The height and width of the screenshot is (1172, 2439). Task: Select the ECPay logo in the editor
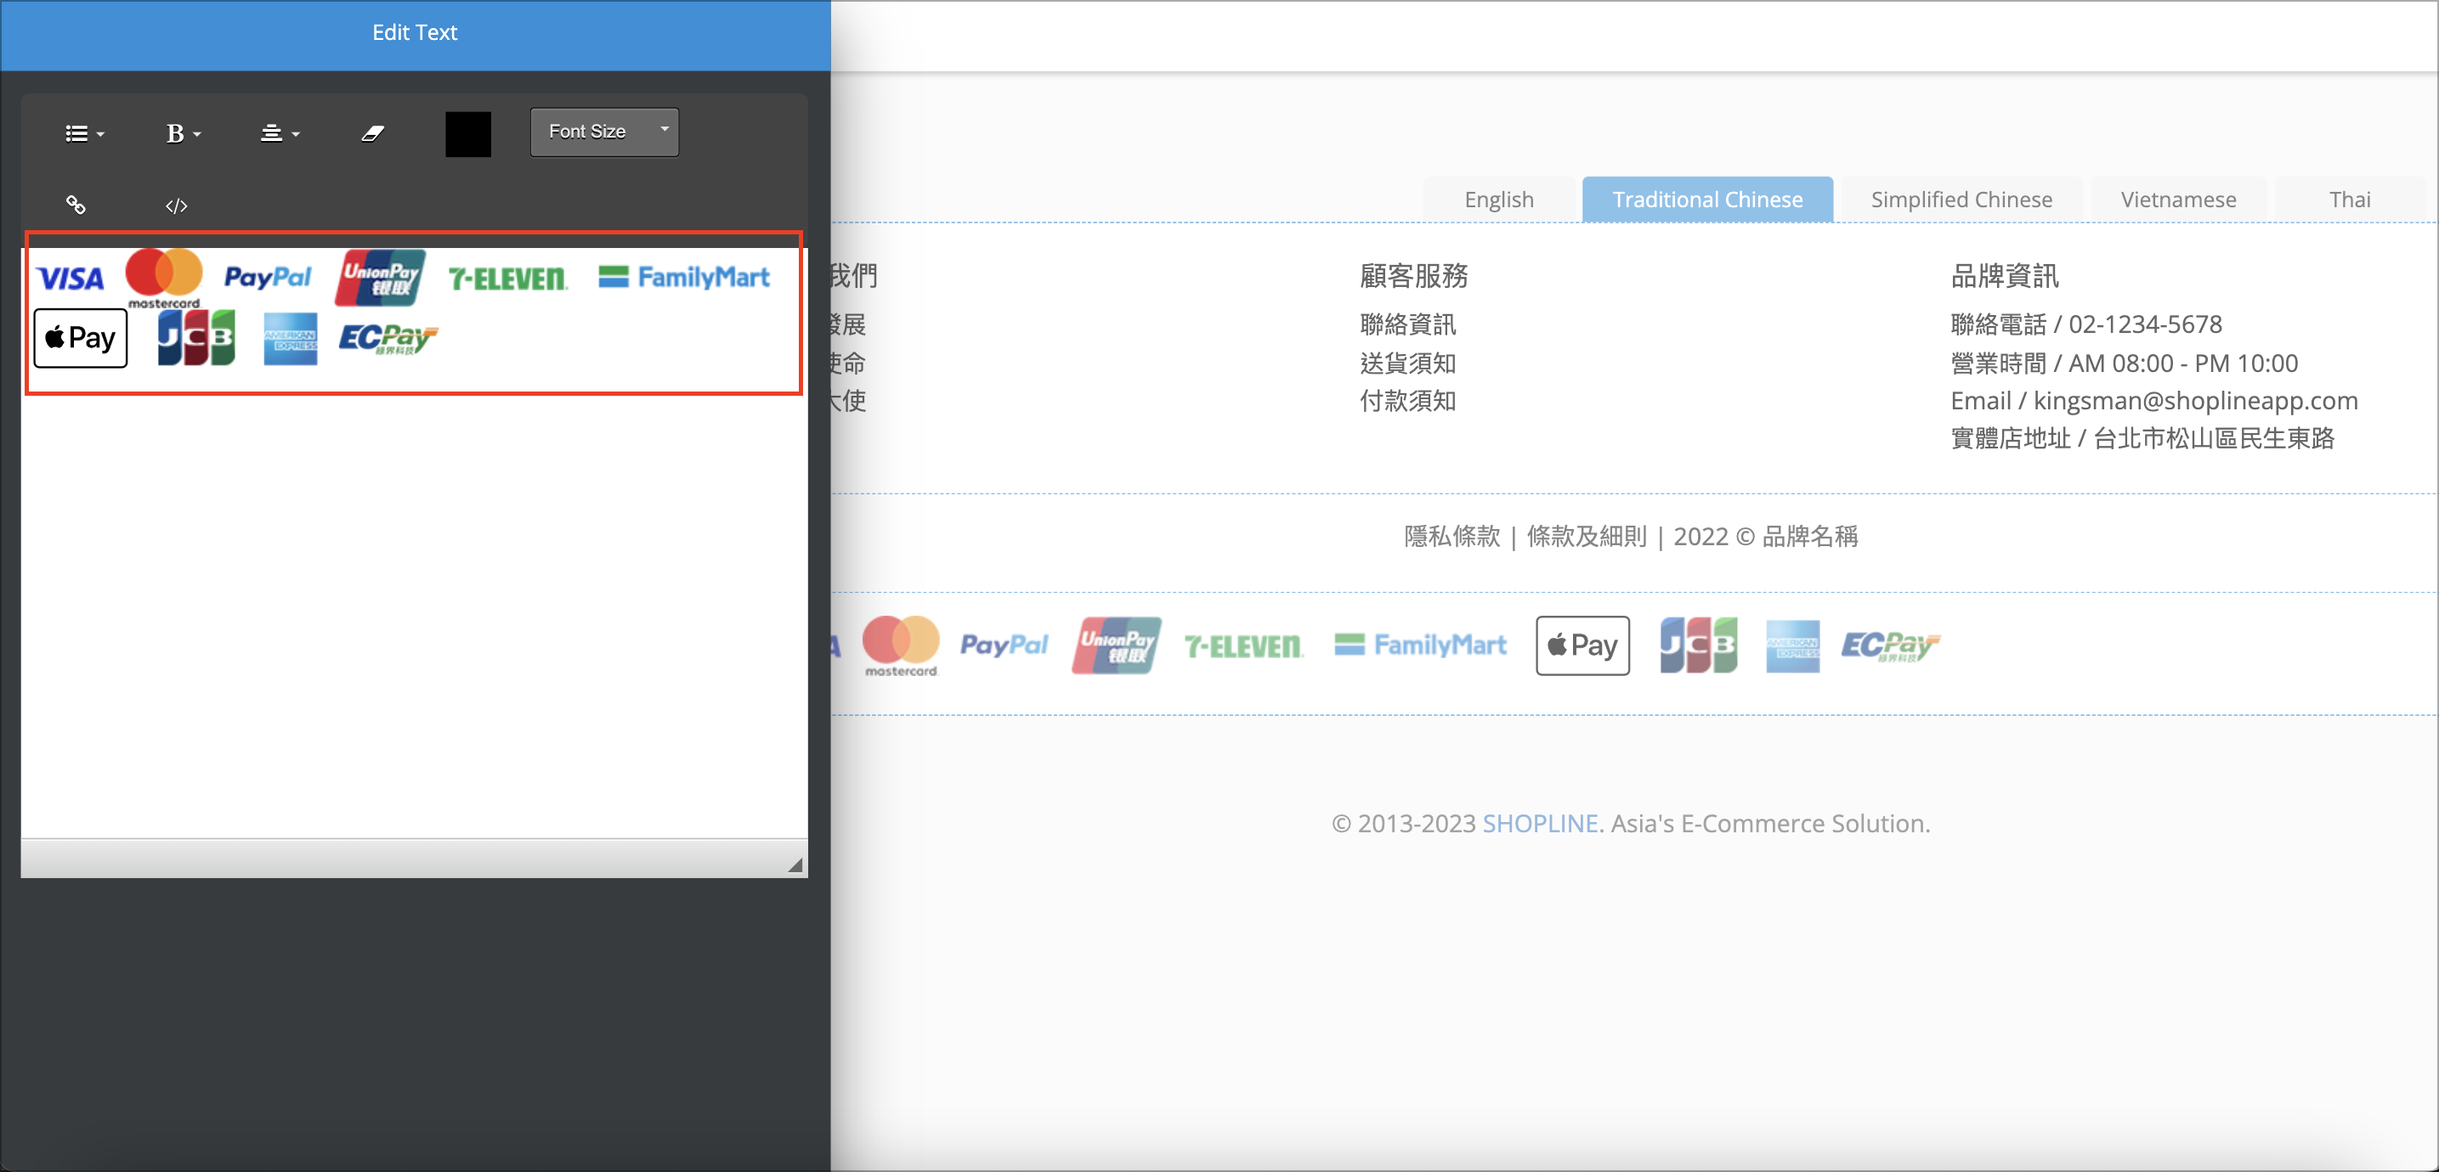tap(388, 339)
